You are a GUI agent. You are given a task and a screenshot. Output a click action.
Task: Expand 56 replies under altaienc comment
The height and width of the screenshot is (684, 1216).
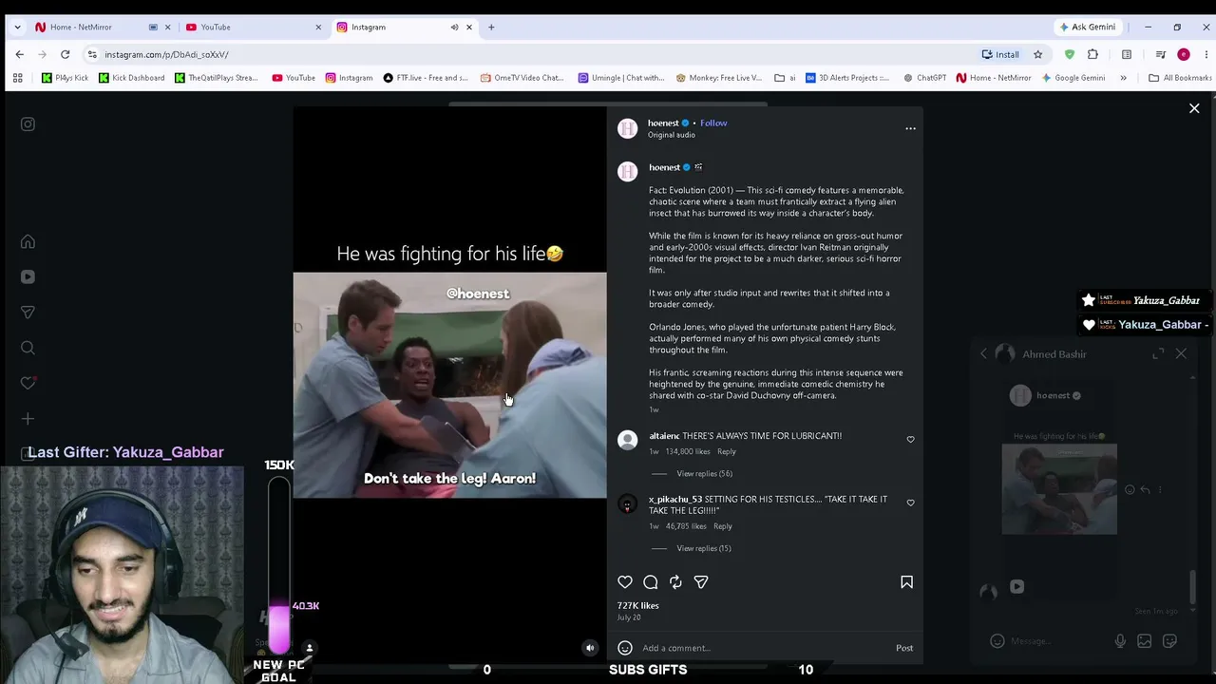click(x=704, y=474)
